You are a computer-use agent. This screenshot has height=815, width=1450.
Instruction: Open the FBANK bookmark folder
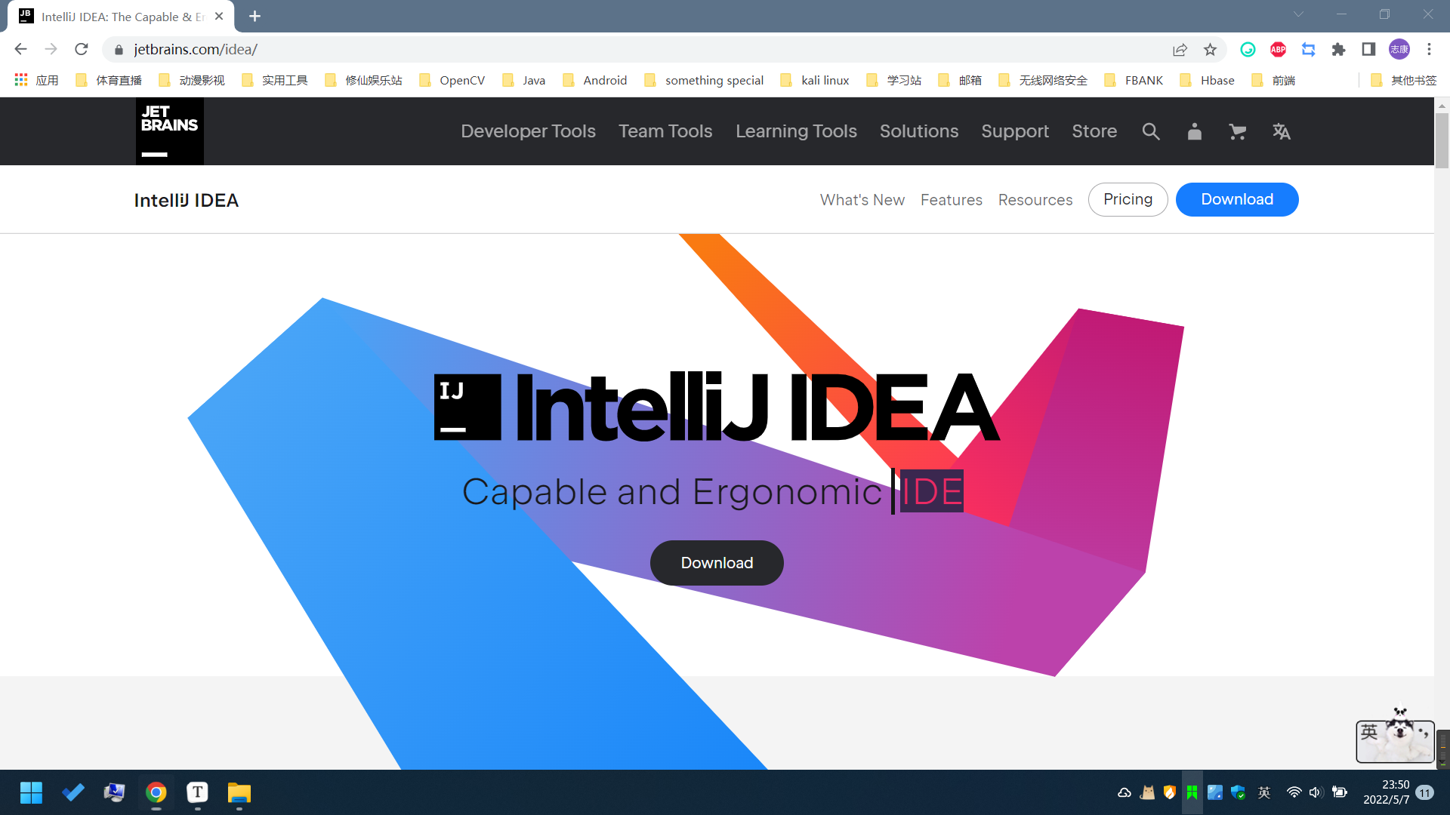[x=1134, y=80]
